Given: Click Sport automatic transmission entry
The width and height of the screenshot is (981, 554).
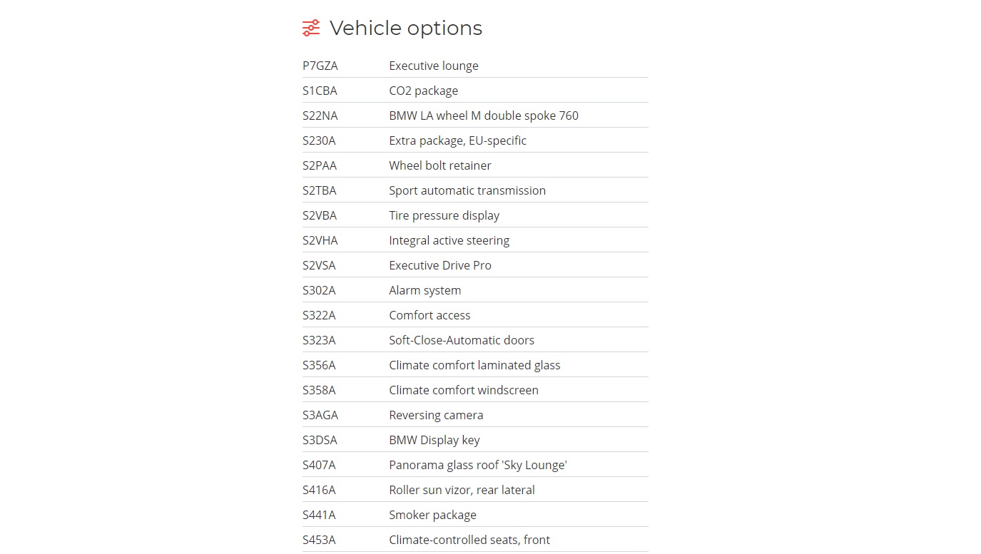Looking at the screenshot, I should pos(467,190).
